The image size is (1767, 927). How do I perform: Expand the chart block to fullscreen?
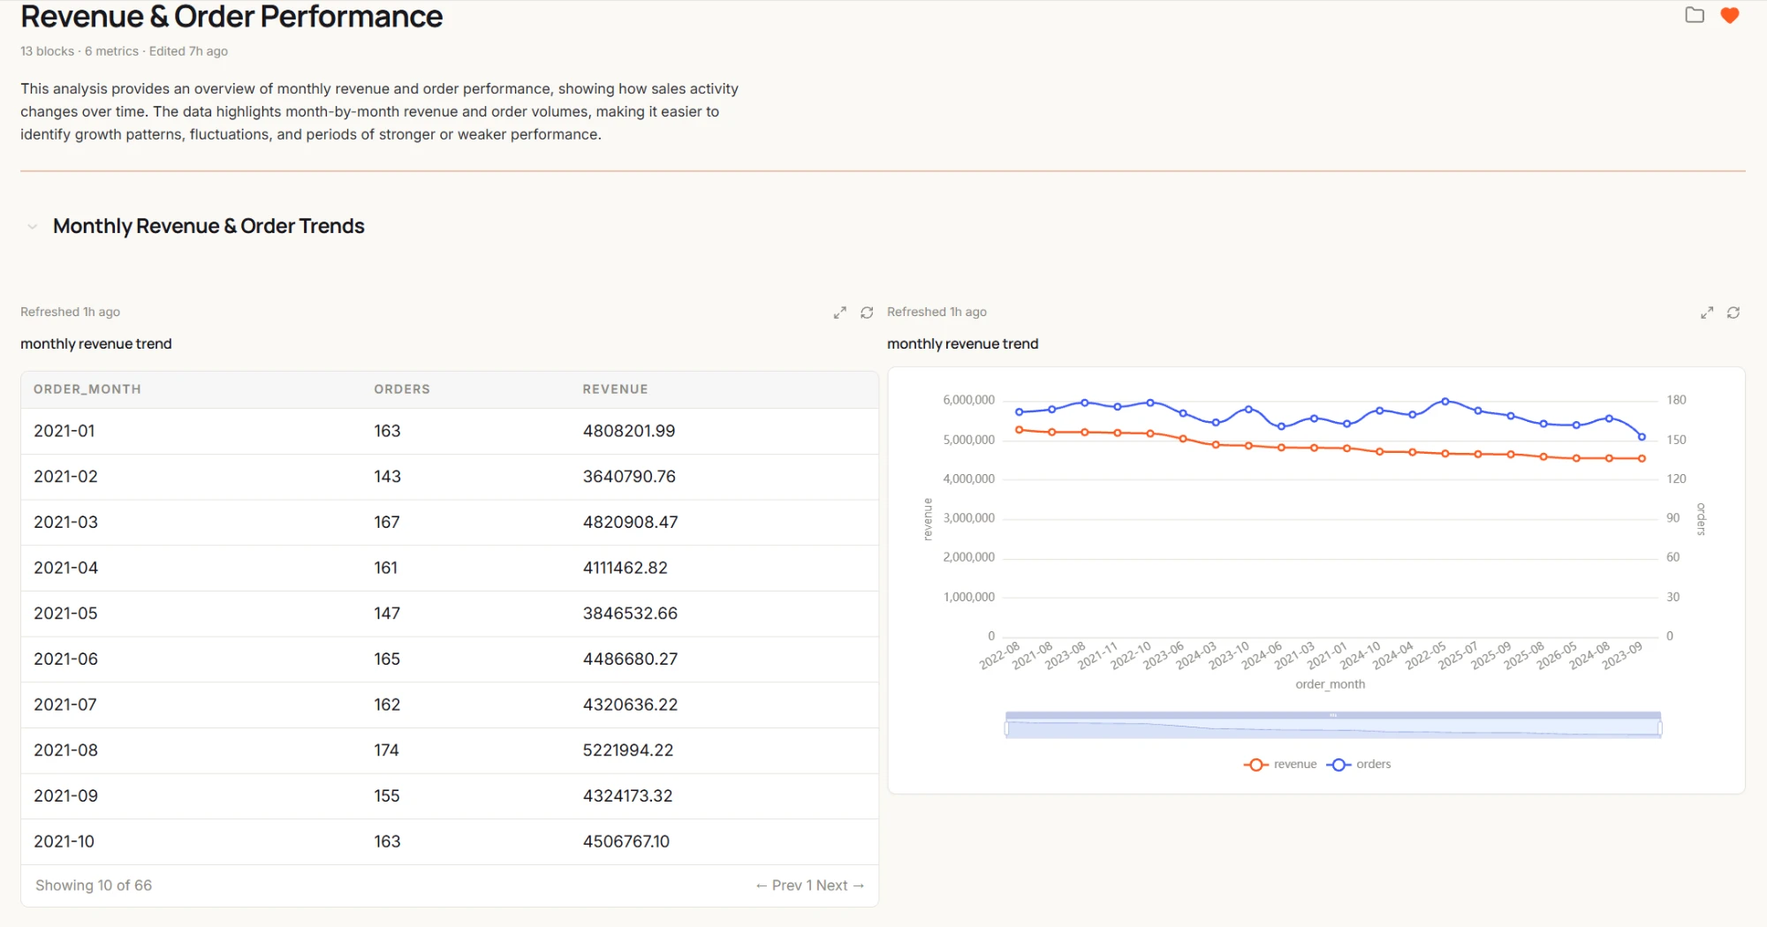click(x=1707, y=313)
